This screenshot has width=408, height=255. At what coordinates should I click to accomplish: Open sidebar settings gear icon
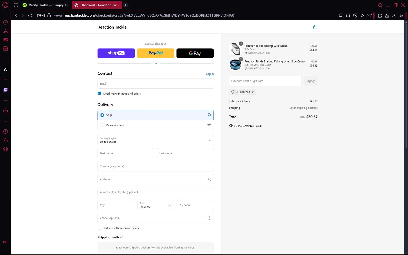coord(5,149)
